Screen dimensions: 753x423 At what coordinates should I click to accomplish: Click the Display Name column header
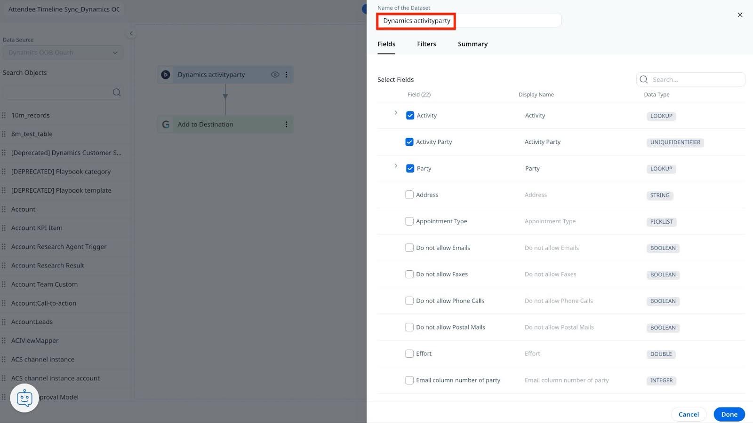[536, 94]
